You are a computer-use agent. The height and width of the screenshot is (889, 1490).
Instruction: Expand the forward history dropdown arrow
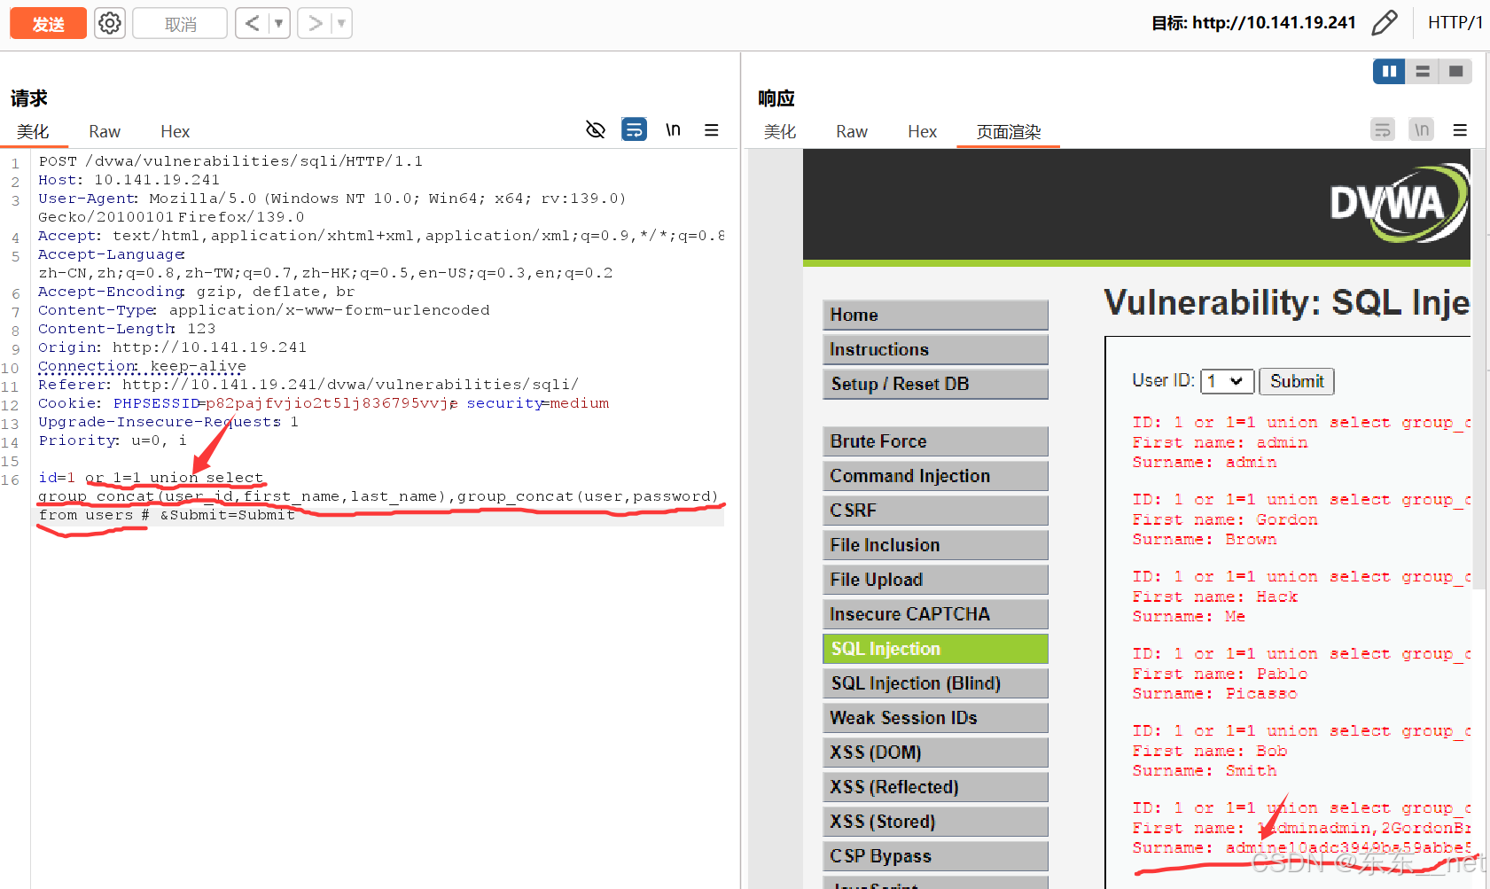(341, 23)
